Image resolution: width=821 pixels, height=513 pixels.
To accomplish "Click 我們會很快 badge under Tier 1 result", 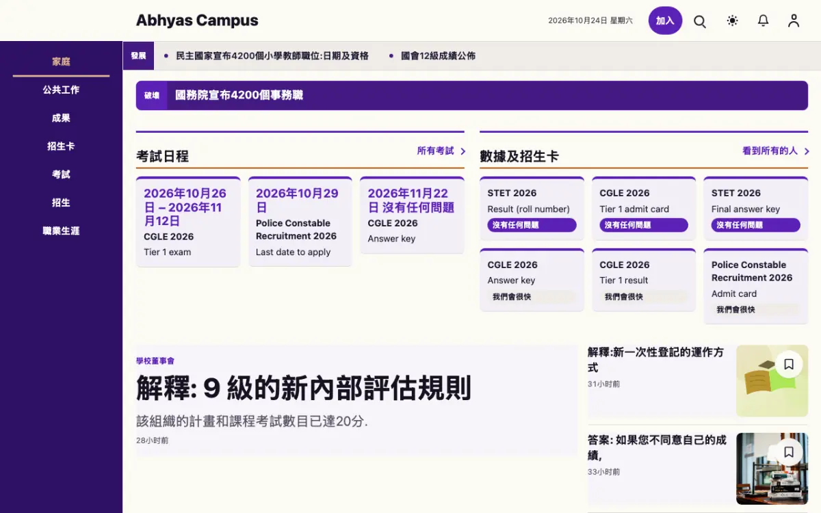I will click(644, 297).
